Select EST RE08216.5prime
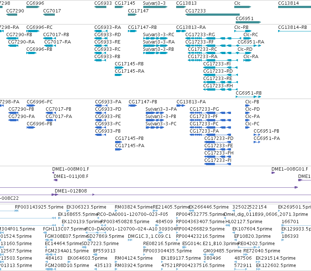This screenshot has height=271, width=311. click(162, 244)
